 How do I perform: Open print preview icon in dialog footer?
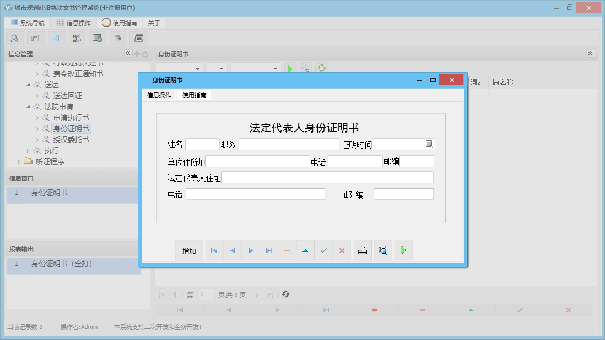tap(382, 250)
